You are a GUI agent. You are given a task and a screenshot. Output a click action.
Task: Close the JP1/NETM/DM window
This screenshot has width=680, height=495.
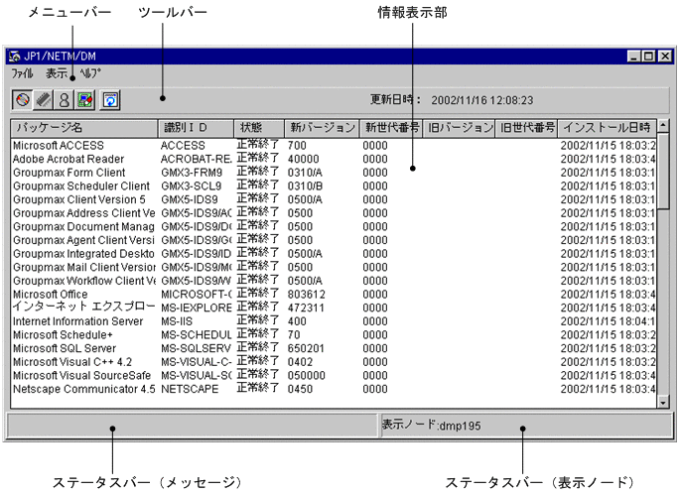coord(665,57)
